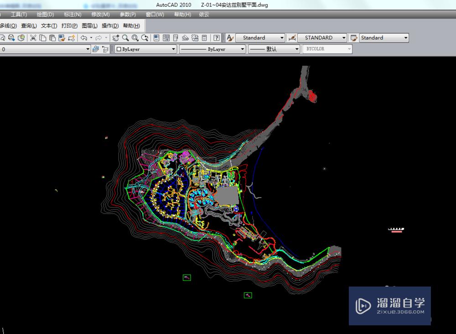Open the Markup Set Manager icon
This screenshot has width=456, height=334.
point(195,38)
